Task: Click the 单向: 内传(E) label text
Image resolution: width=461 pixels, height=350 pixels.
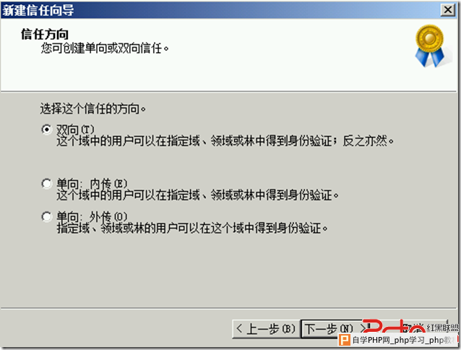Action: (92, 184)
